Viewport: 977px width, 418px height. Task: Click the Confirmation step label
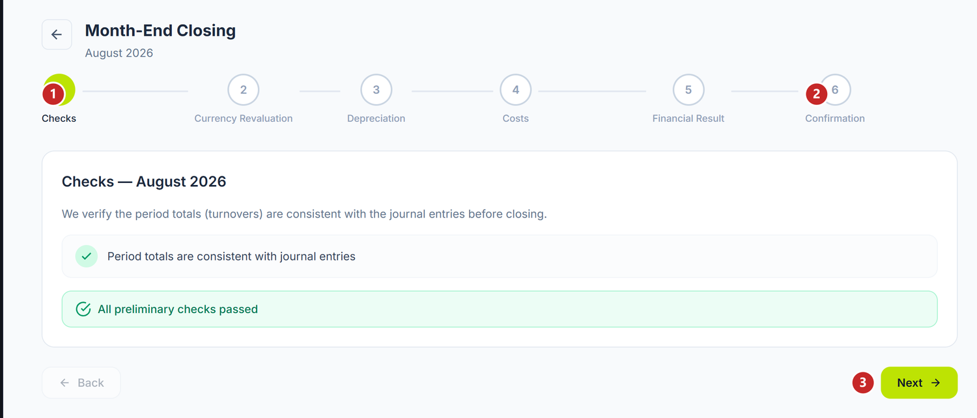point(835,118)
